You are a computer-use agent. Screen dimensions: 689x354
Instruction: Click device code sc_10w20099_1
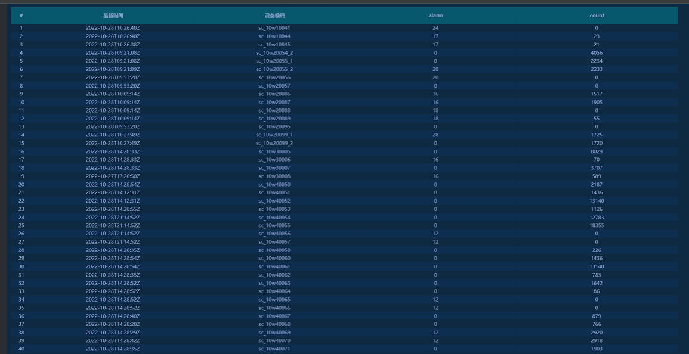click(274, 135)
